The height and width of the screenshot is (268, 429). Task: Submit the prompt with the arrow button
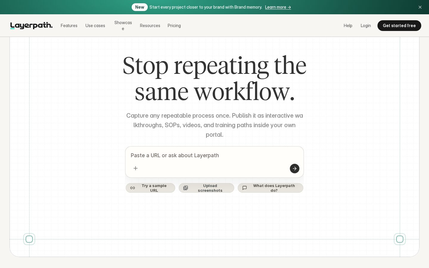[295, 169]
